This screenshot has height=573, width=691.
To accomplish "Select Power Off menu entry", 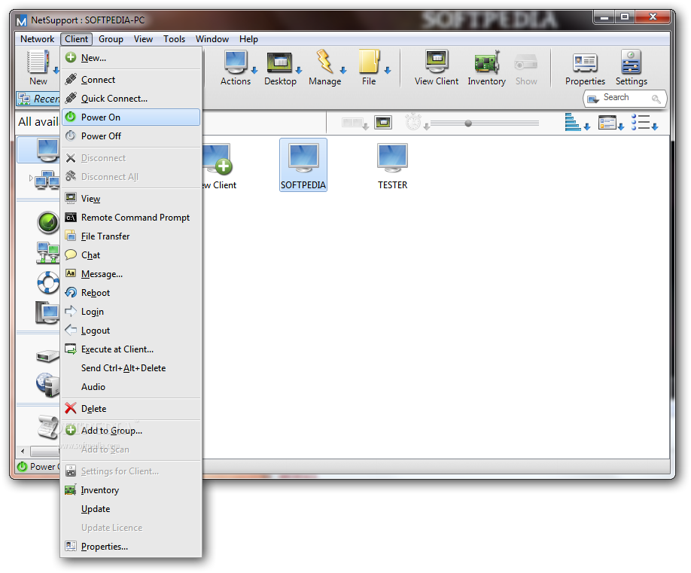I will [x=131, y=136].
